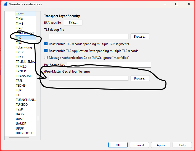This screenshot has height=151, width=195.
Task: Browse for a TLS debug file
Action: [140, 36]
